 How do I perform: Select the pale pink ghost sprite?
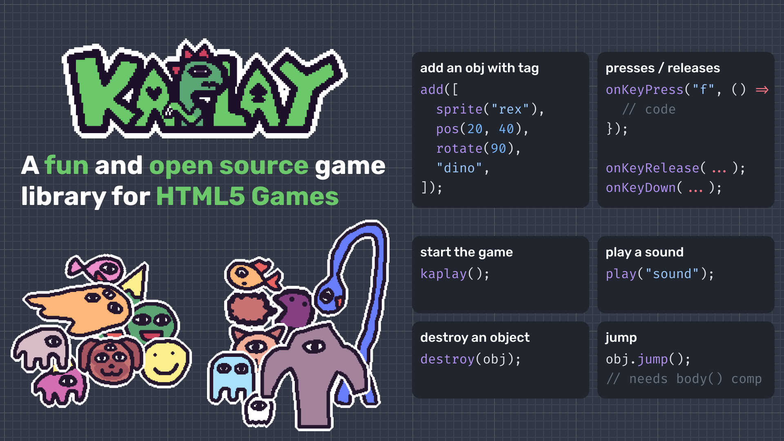coord(41,348)
